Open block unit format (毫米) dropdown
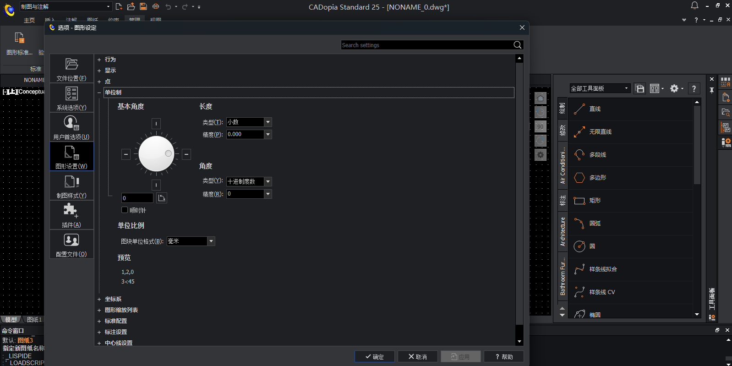Viewport: 732px width, 366px height. tap(211, 241)
